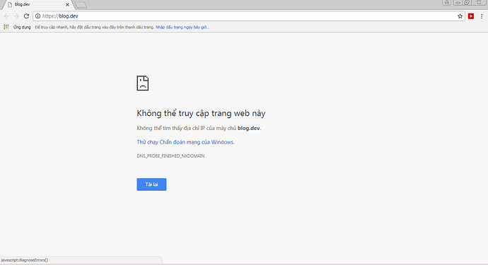This screenshot has height=265, width=488.
Task: Click the bold blog.dev host name text
Action: [249, 128]
